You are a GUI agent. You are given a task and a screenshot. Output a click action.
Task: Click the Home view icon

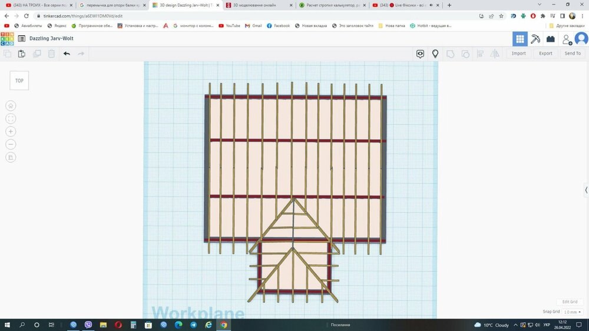point(11,105)
